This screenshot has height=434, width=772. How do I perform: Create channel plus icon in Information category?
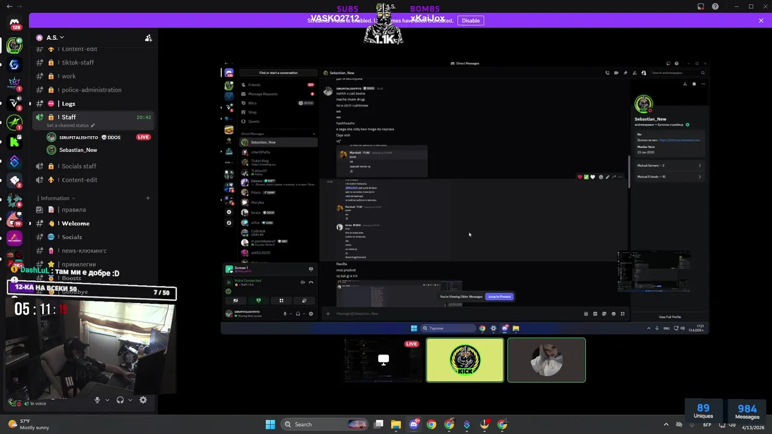pyautogui.click(x=148, y=198)
